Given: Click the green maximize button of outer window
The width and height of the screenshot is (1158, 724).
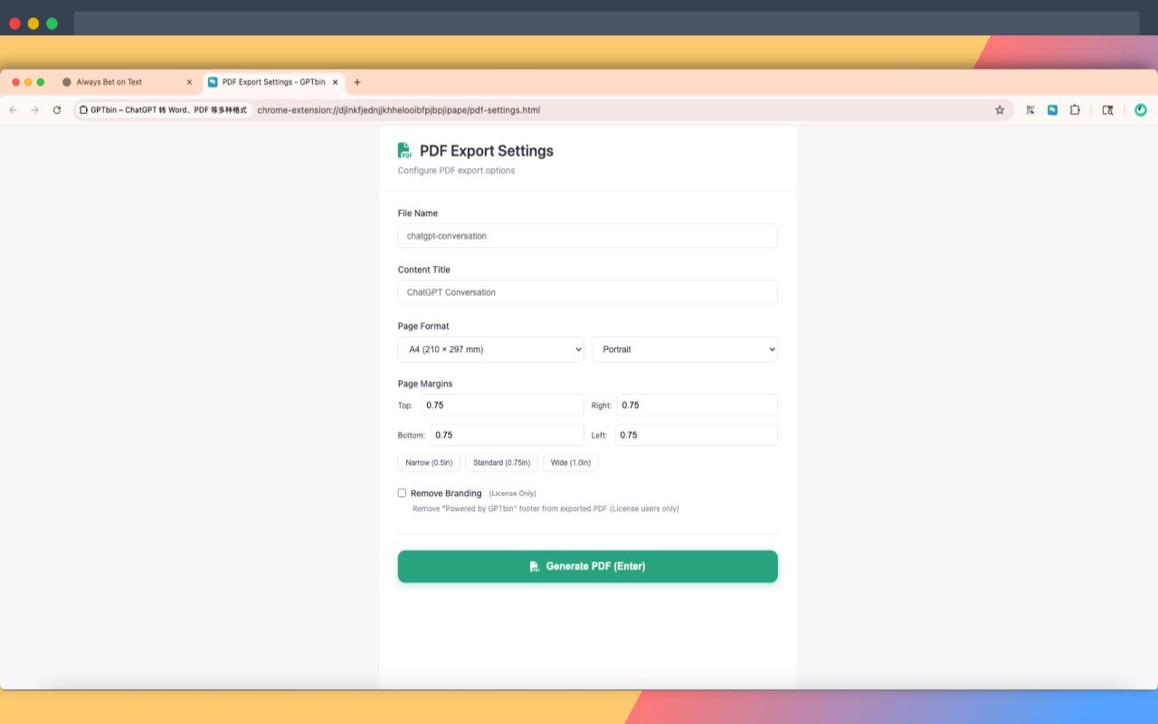Looking at the screenshot, I should point(52,24).
